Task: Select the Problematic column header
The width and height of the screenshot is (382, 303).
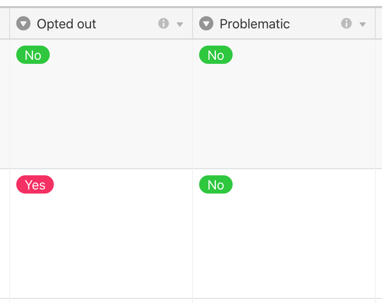Action: tap(284, 24)
